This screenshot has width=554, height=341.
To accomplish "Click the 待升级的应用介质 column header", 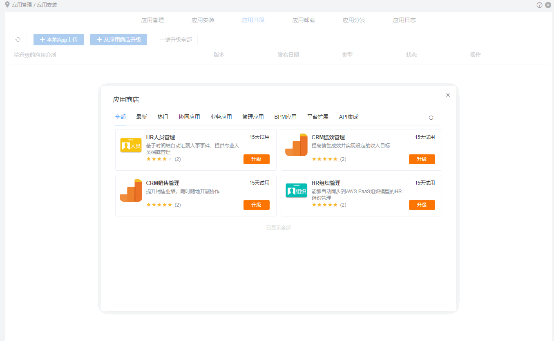I will (35, 55).
